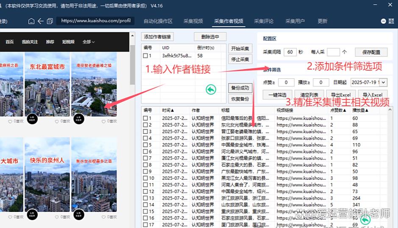Click the avatar badge on 快乐的泉州人 video

[x=33, y=214]
